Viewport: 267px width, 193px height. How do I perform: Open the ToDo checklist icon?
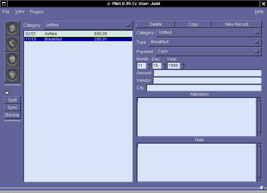[12, 59]
